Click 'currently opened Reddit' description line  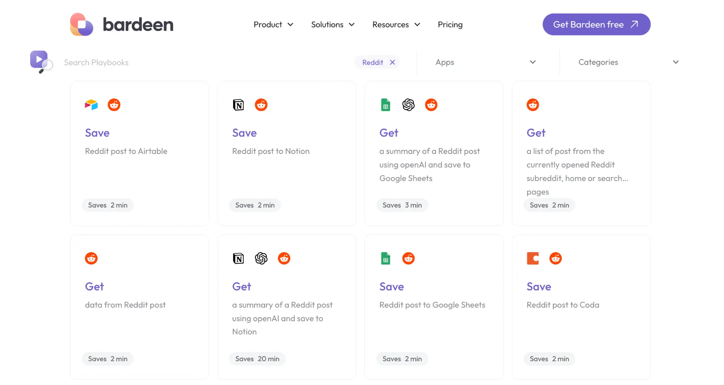coord(571,165)
